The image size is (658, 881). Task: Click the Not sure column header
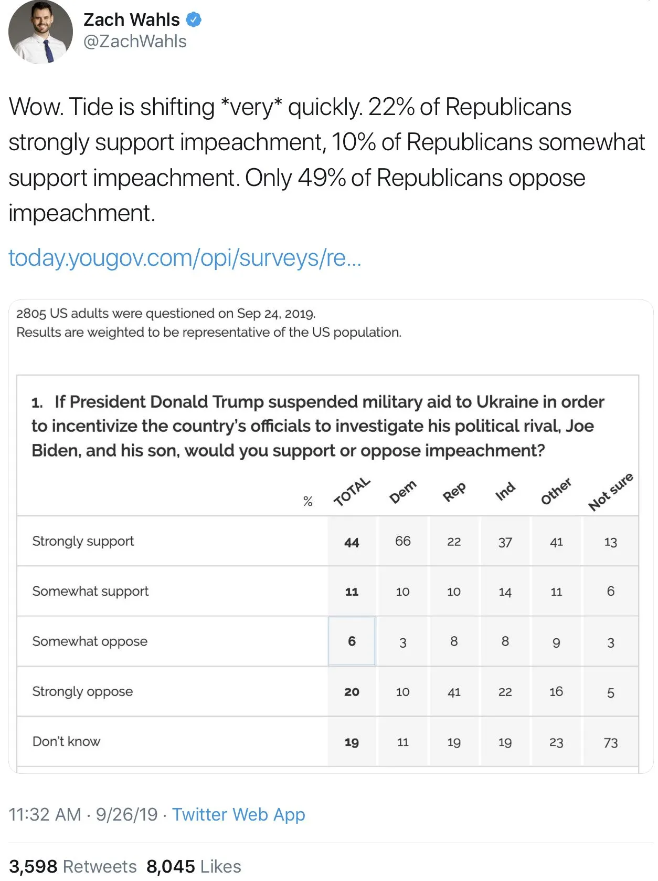[x=610, y=492]
